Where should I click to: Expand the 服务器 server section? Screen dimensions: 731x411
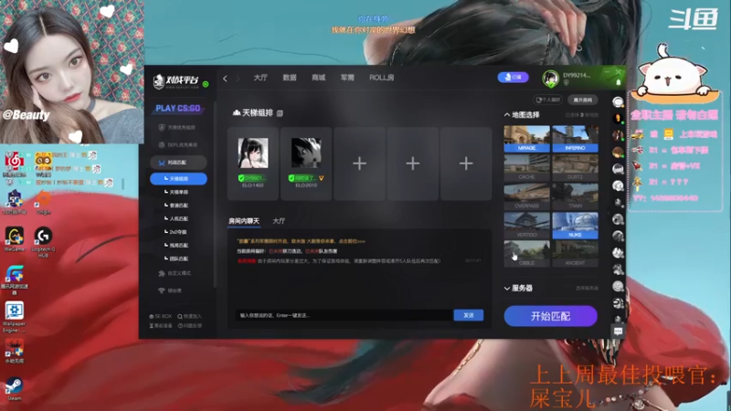pos(507,289)
